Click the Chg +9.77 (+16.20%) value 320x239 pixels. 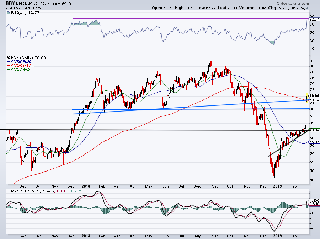[x=287, y=8]
